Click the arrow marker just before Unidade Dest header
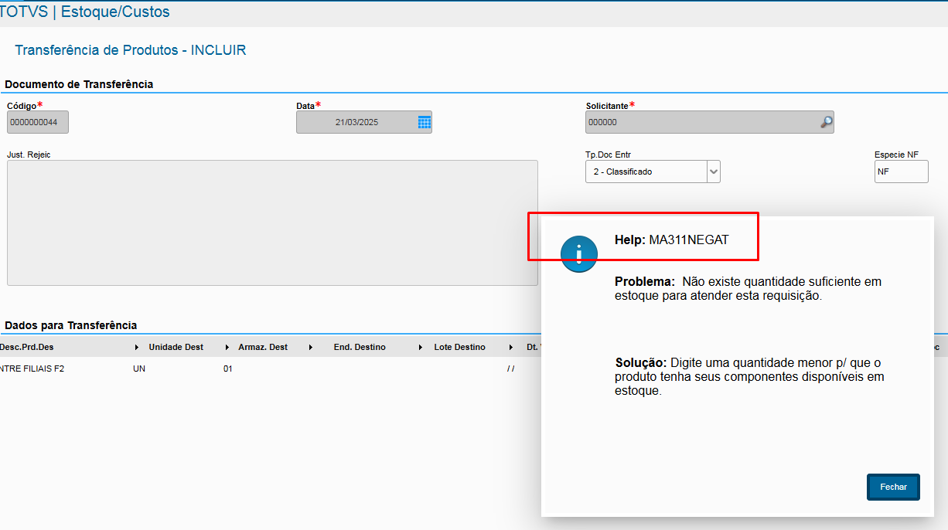This screenshot has height=530, width=948. pos(137,348)
